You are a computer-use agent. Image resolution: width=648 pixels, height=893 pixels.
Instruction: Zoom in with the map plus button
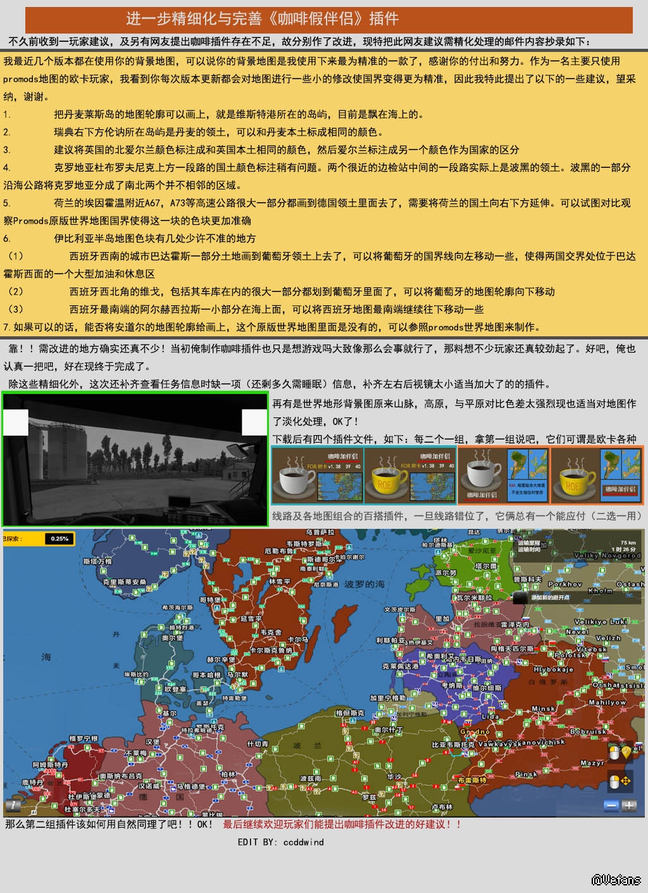point(628,806)
